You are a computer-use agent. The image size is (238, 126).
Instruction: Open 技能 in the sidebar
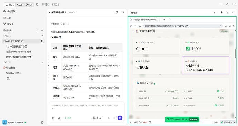tap(7, 18)
